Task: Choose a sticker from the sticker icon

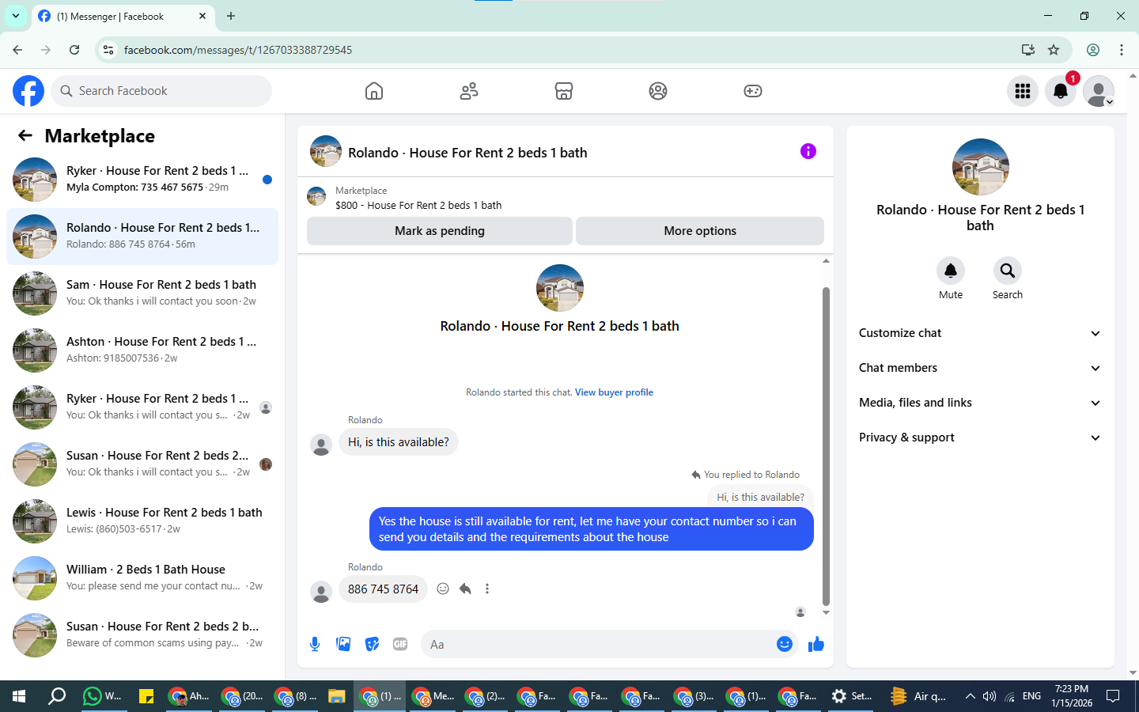Action: (x=372, y=644)
